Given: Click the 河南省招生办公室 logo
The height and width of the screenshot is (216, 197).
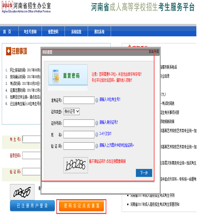Looking at the screenshot, I should (26, 7).
